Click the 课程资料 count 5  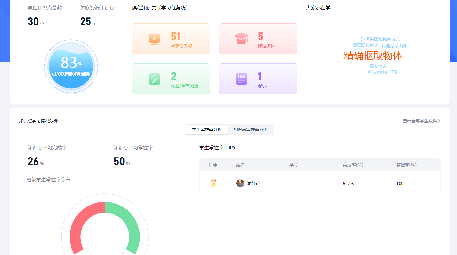[260, 36]
